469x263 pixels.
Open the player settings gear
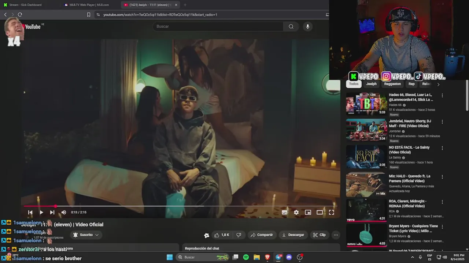[296, 212]
